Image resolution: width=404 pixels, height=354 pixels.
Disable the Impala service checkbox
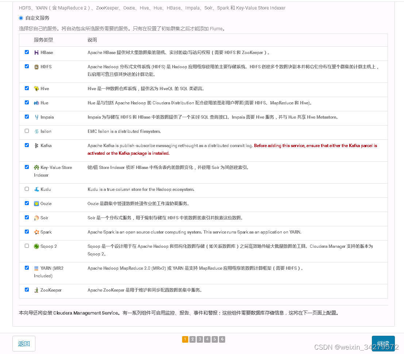coord(27,116)
